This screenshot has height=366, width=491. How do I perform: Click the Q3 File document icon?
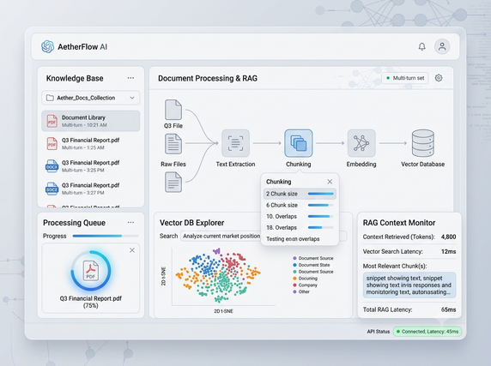[173, 110]
